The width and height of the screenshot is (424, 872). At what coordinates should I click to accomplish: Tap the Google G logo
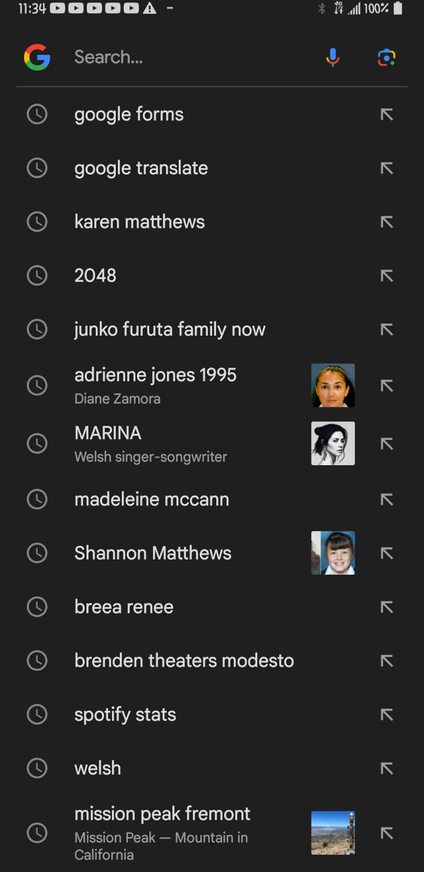37,57
